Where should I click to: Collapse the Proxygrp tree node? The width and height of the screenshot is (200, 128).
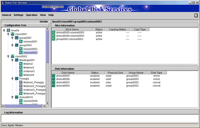(12, 78)
